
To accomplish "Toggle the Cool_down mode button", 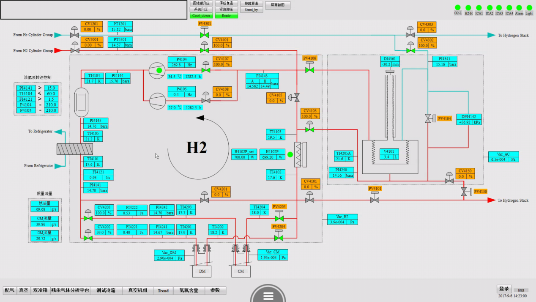I will pyautogui.click(x=201, y=16).
